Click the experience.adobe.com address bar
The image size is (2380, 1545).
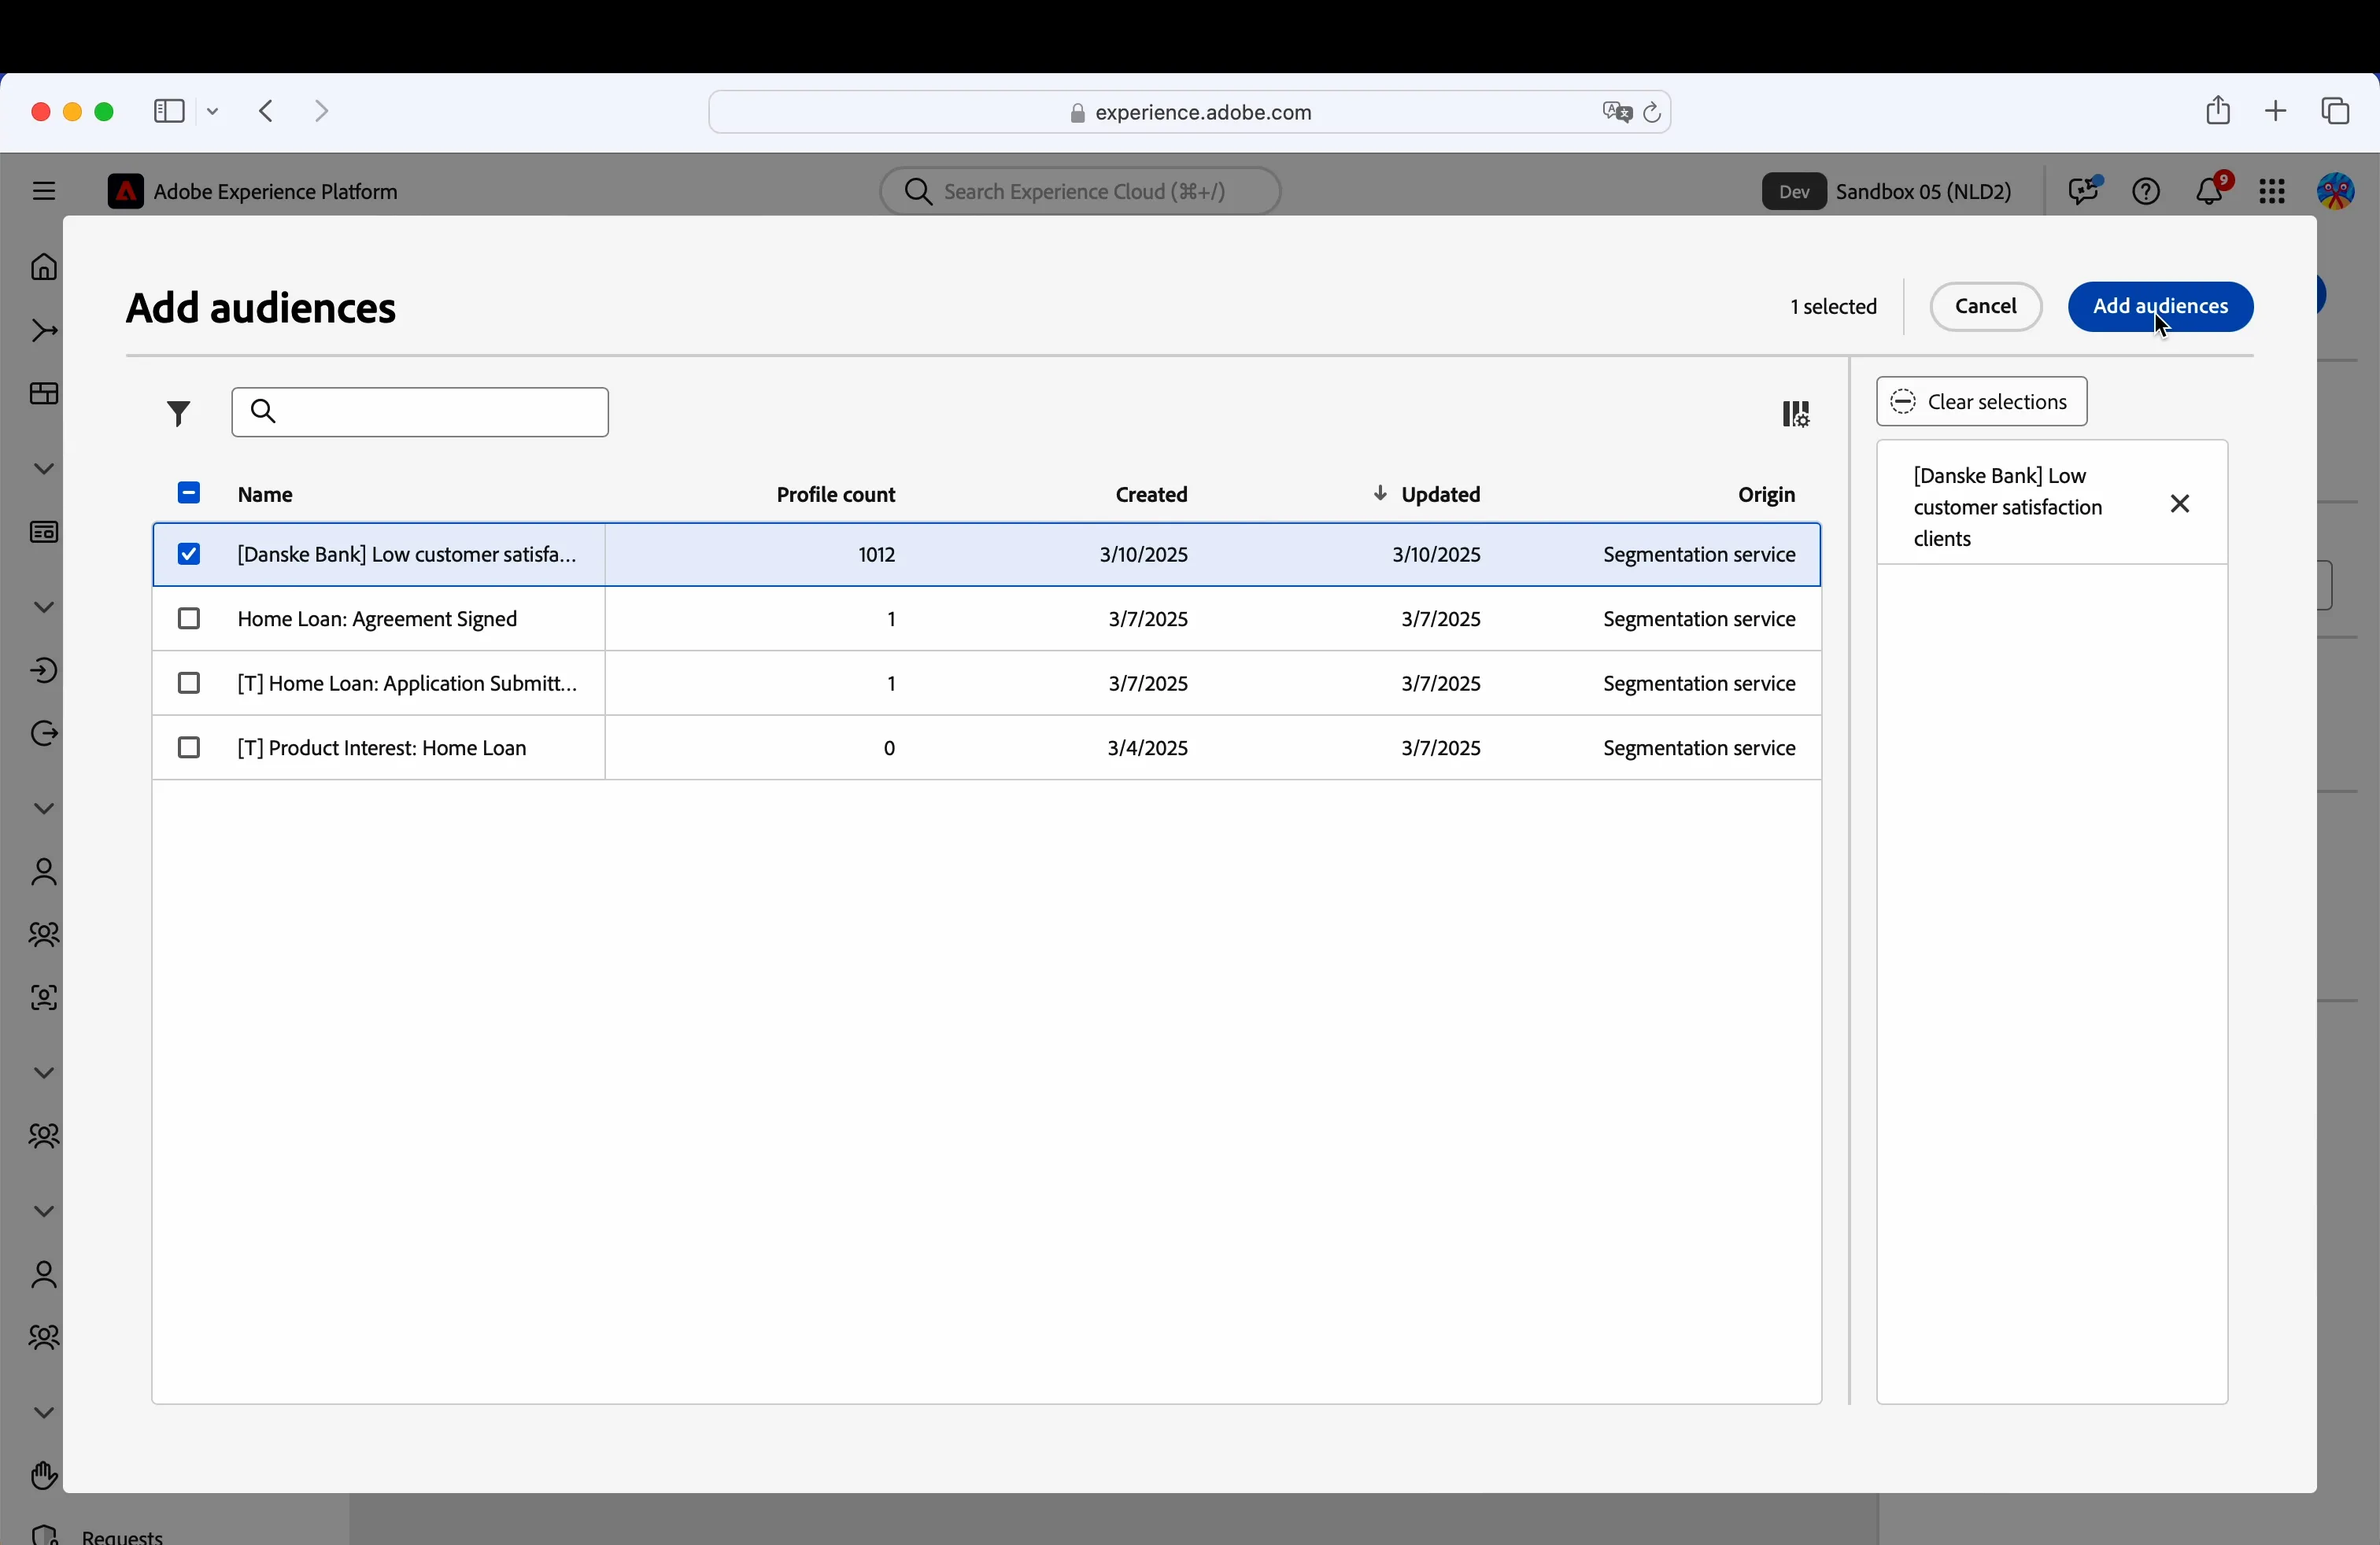click(1189, 112)
